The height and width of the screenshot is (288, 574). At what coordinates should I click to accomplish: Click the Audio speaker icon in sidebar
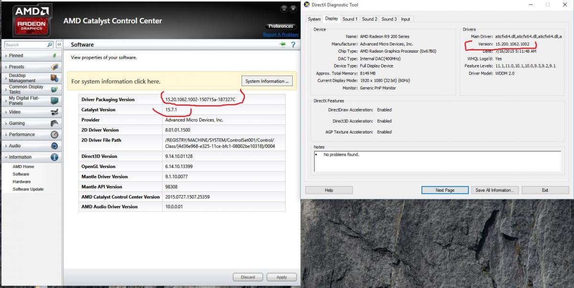tap(55, 146)
